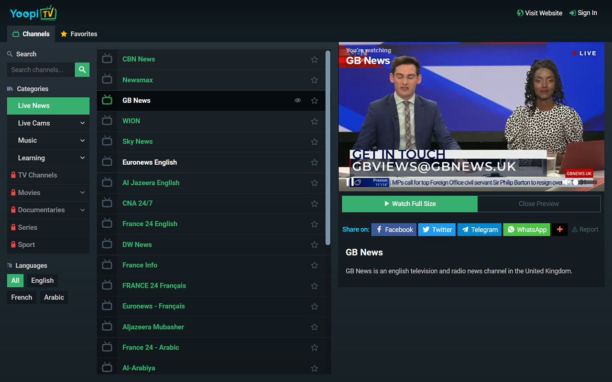612x382 pixels.
Task: Click the red lock icon on Movies
Action: click(13, 192)
